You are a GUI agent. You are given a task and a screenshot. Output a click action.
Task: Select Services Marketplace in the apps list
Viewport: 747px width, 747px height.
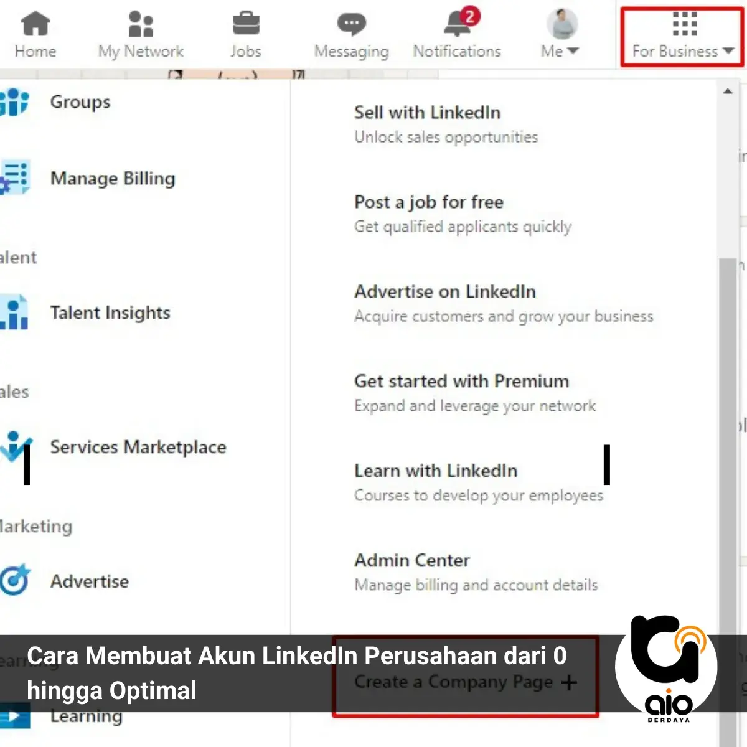tap(138, 447)
